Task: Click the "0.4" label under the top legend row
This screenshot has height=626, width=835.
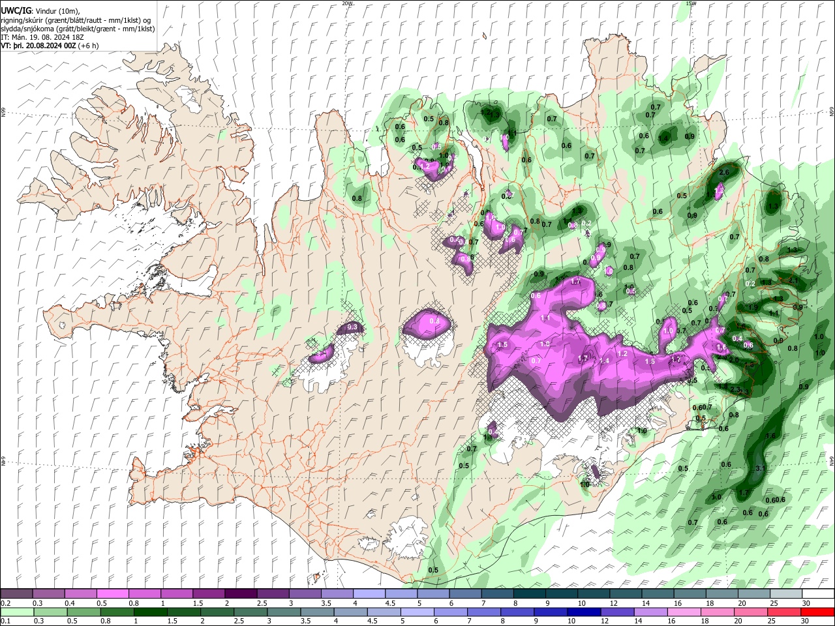Action: click(x=70, y=603)
